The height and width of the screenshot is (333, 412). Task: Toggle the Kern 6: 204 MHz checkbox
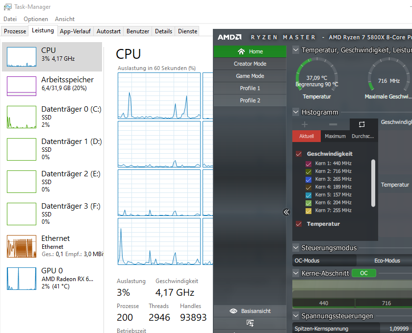pos(309,203)
